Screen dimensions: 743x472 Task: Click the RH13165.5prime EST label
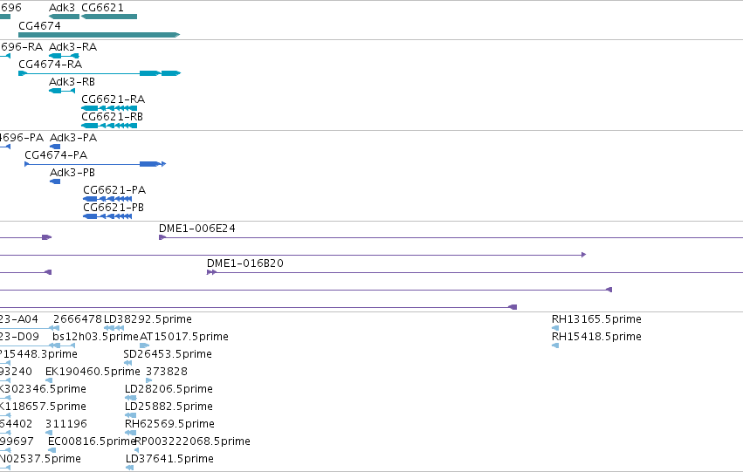[596, 319]
